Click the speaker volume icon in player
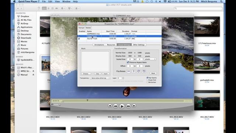The width and height of the screenshot is (236, 133). [52, 104]
